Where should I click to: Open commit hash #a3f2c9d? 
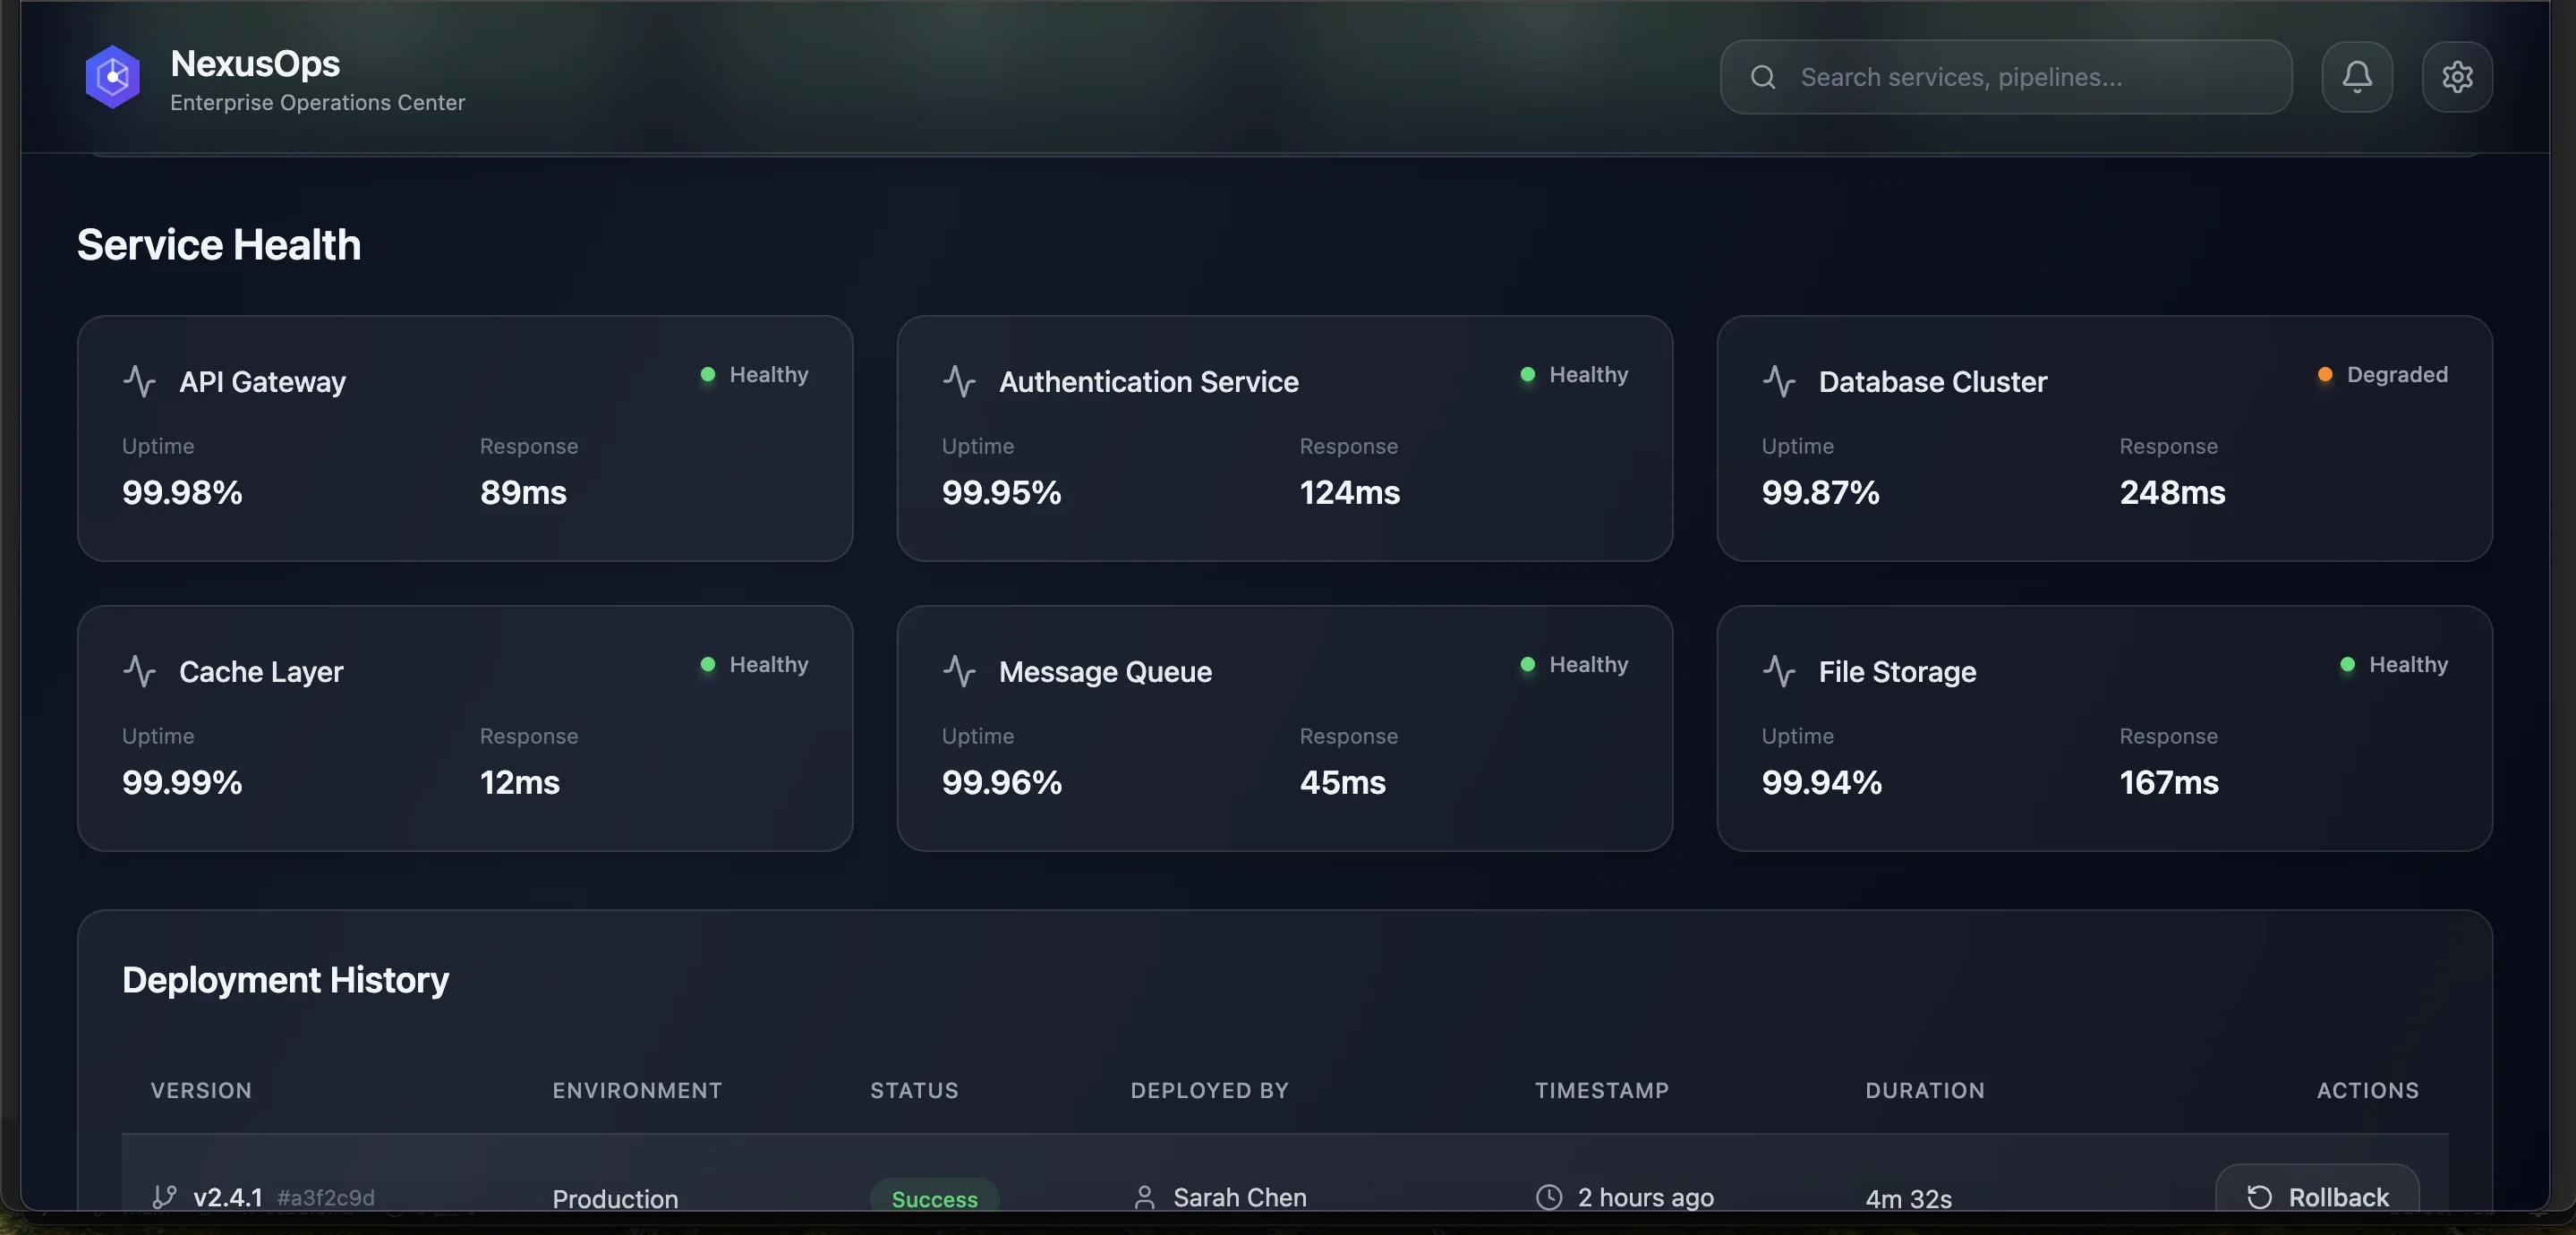click(x=324, y=1196)
